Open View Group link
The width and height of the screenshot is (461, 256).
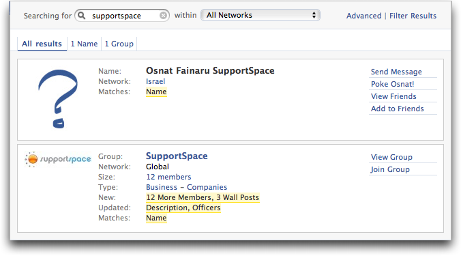tap(391, 157)
